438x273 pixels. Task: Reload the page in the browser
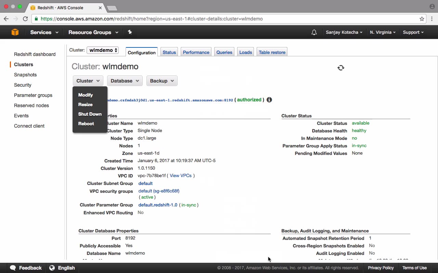[25, 19]
